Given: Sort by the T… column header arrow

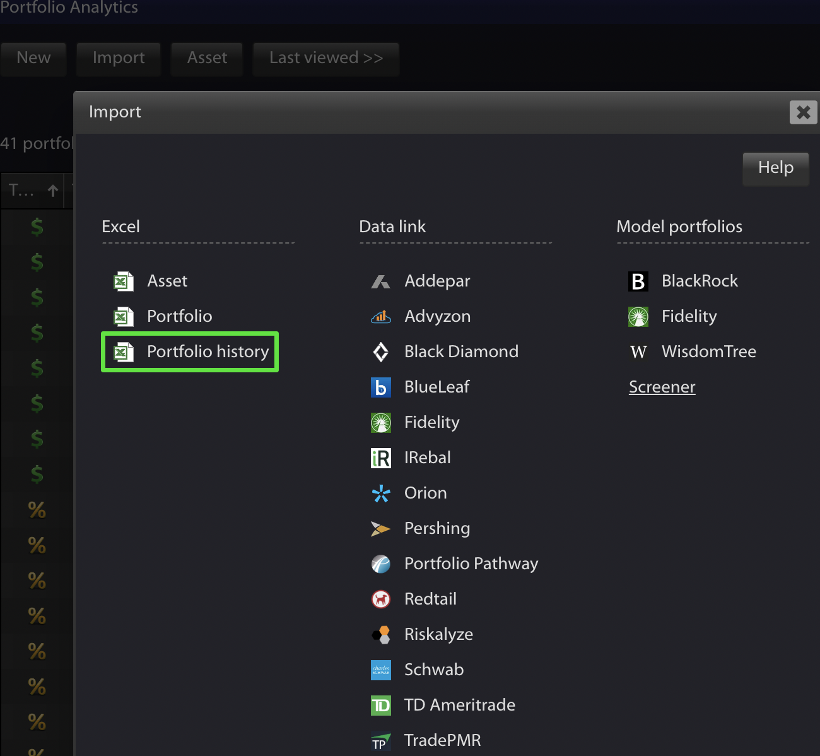Looking at the screenshot, I should (x=53, y=190).
